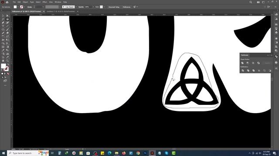
Task: Select the Pen tool
Action: 3,23
